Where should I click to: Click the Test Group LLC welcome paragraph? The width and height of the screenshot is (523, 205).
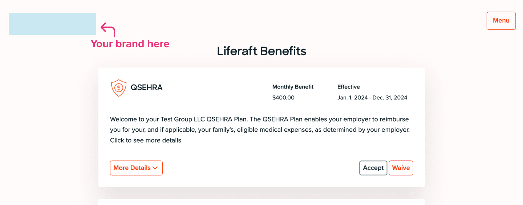pyautogui.click(x=260, y=130)
